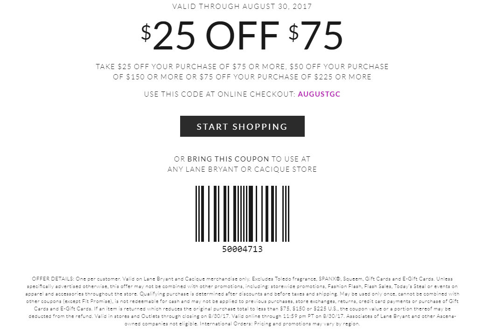Click the START SHOPPING button
483x330 pixels.
coord(242,126)
